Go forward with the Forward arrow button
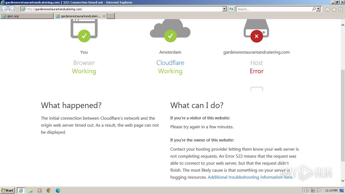Image resolution: width=345 pixels, height=194 pixels. click(12, 9)
